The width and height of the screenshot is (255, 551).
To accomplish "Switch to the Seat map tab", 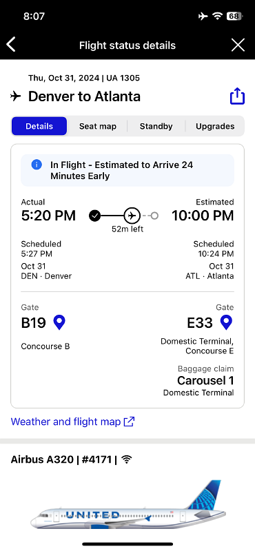I will coord(97,126).
